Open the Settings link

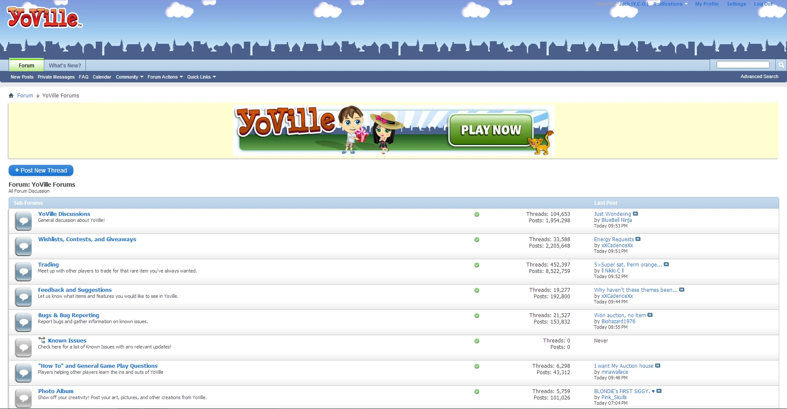pos(736,4)
